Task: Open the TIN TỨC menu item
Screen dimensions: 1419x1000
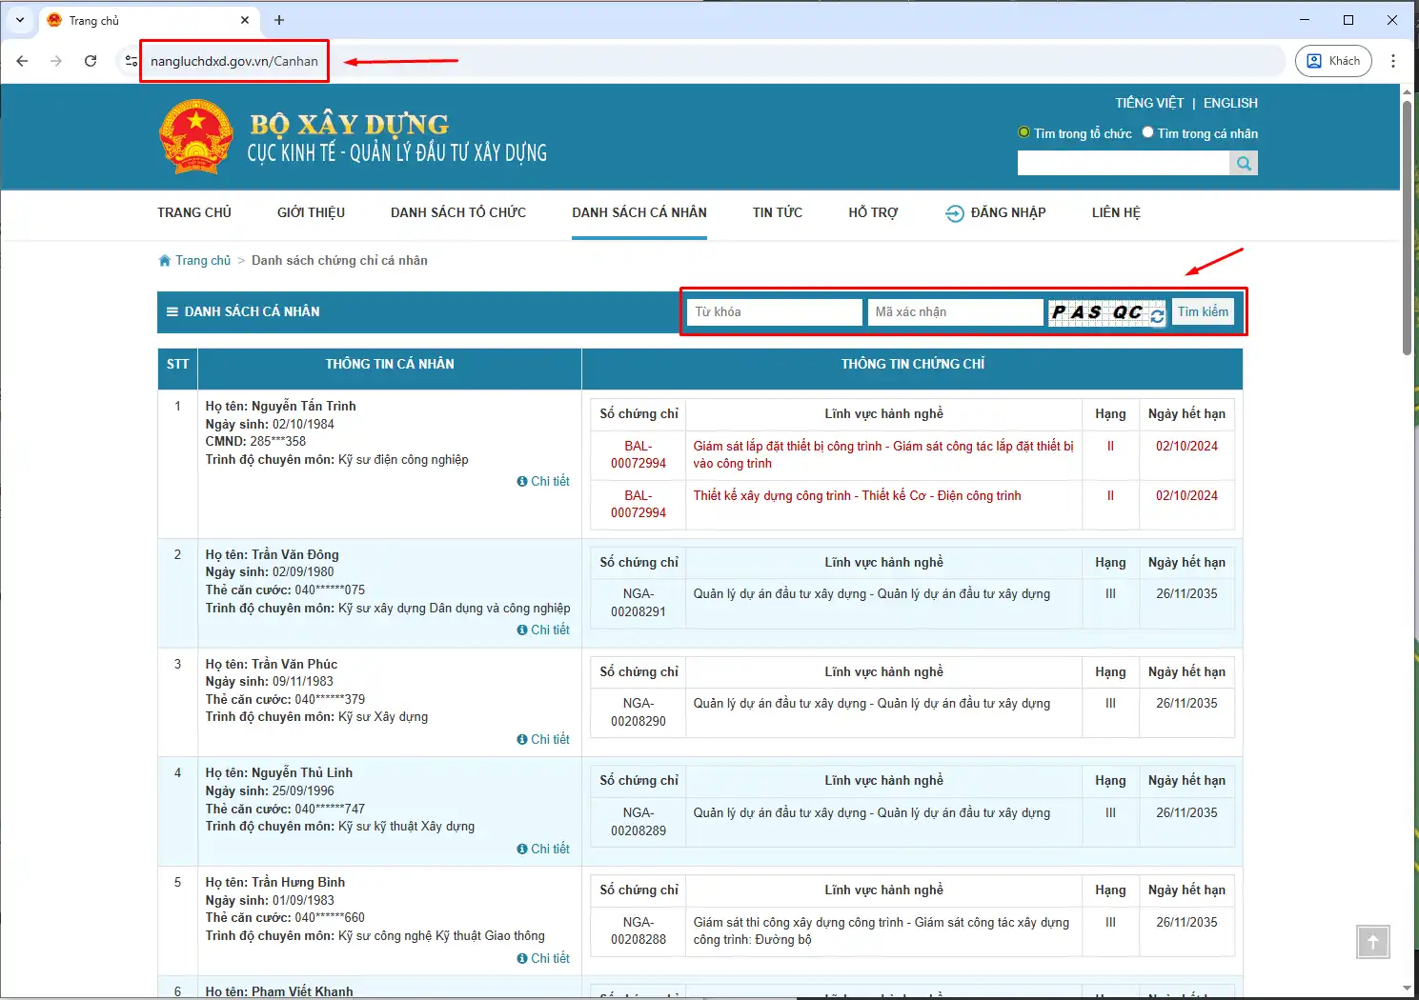Action: tap(777, 212)
